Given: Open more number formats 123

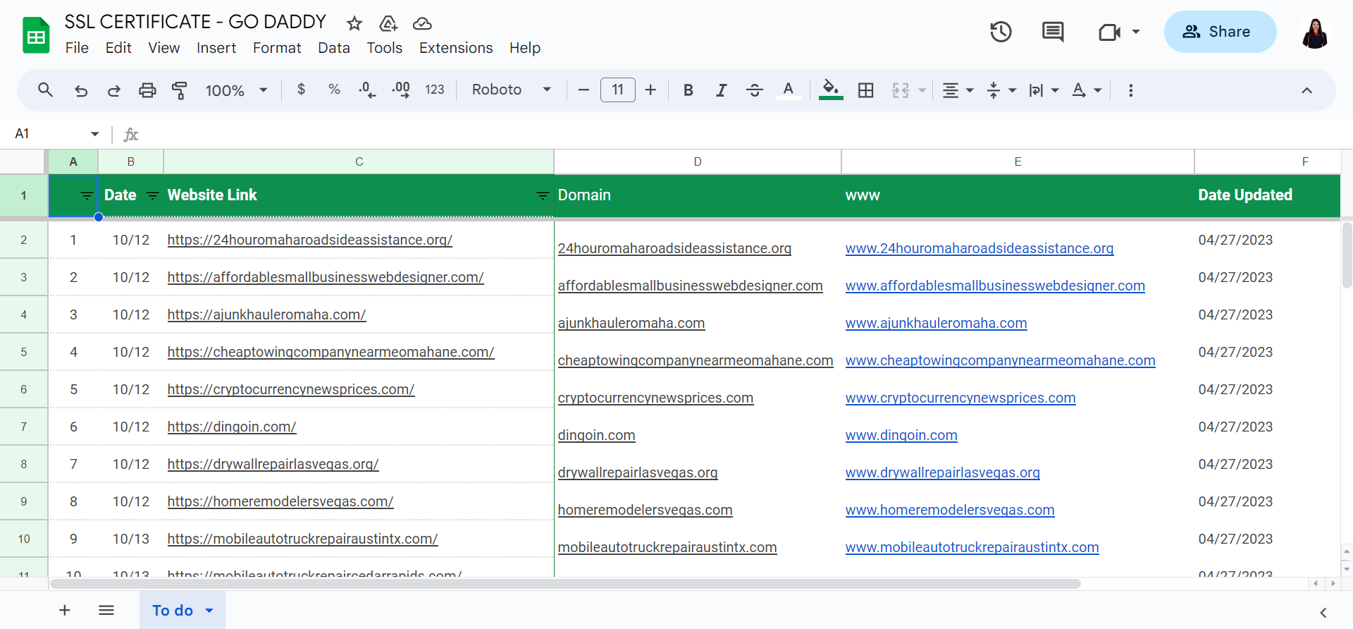Looking at the screenshot, I should (435, 90).
